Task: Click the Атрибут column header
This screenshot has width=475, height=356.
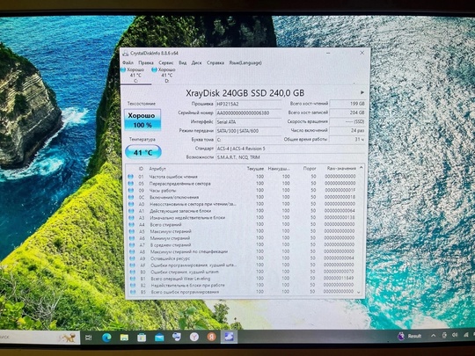Action: pyautogui.click(x=157, y=169)
